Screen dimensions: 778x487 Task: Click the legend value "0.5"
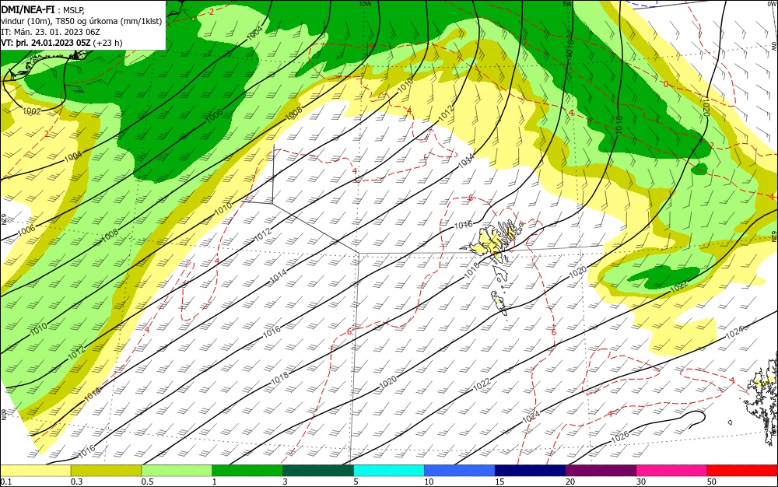(x=147, y=482)
